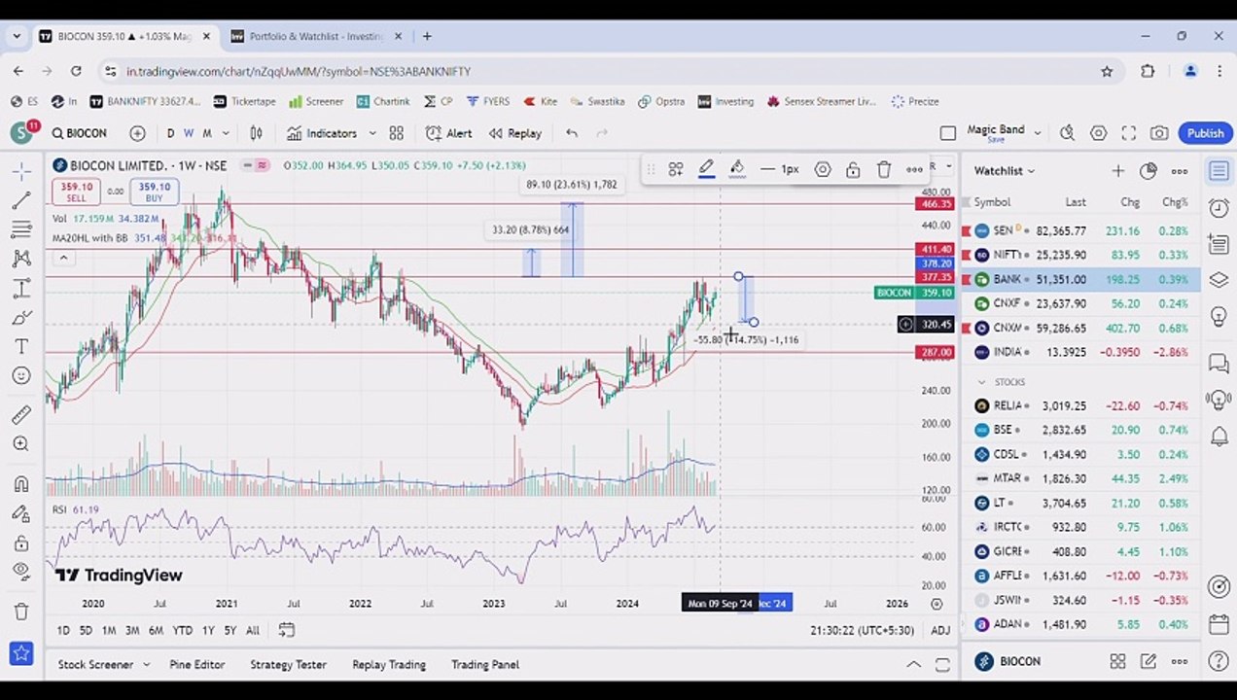The width and height of the screenshot is (1237, 700).
Task: Open the Chartink bookmark
Action: (x=383, y=101)
